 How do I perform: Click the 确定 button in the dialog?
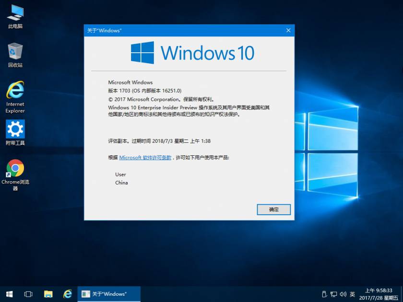point(274,209)
